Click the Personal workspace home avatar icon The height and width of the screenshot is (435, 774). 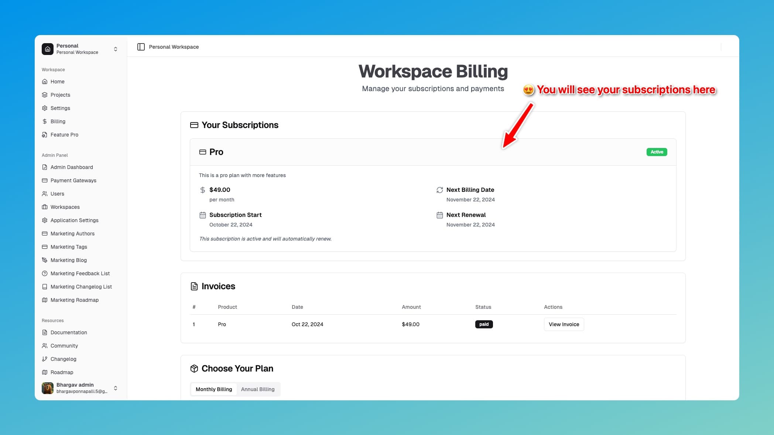pyautogui.click(x=48, y=49)
